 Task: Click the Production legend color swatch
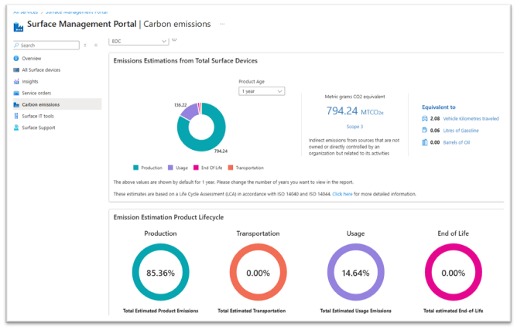pos(136,168)
